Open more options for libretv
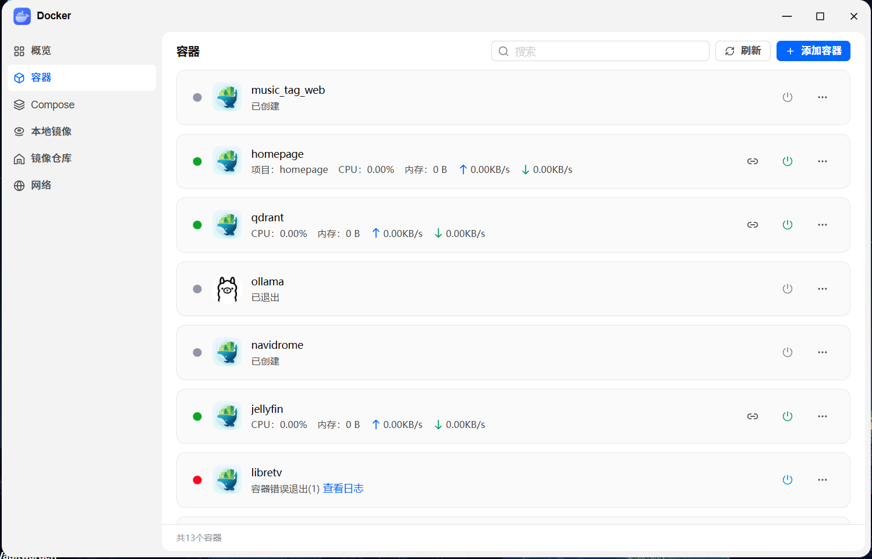 point(823,480)
